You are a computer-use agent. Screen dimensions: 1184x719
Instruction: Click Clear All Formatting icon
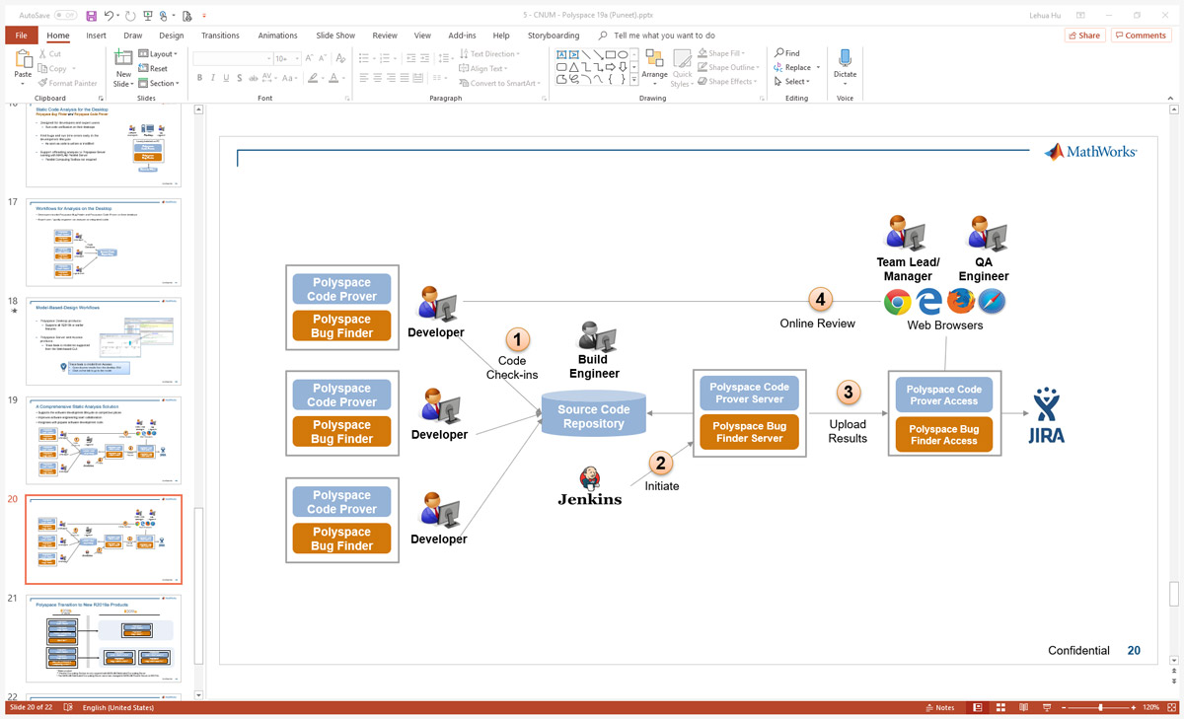coord(340,59)
